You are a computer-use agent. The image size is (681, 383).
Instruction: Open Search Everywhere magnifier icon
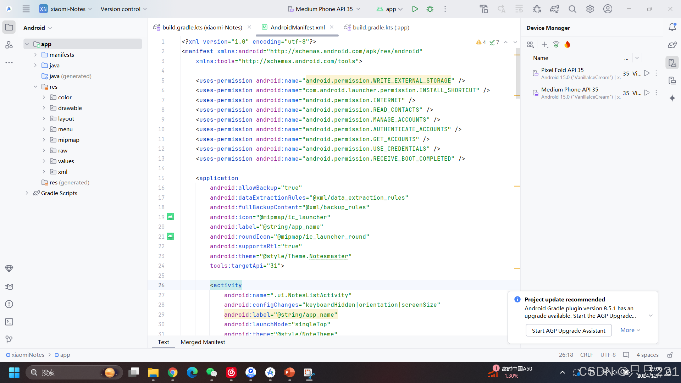tap(572, 9)
